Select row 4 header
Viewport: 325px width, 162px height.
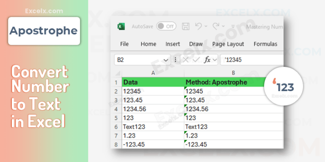tap(116, 109)
